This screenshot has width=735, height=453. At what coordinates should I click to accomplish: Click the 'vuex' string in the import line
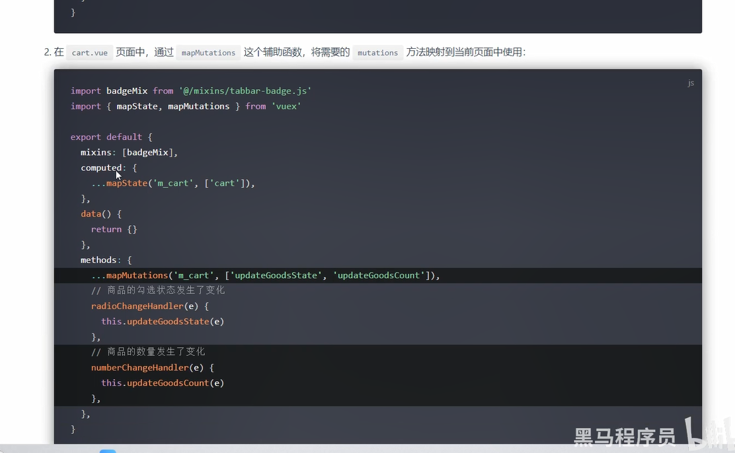point(286,106)
